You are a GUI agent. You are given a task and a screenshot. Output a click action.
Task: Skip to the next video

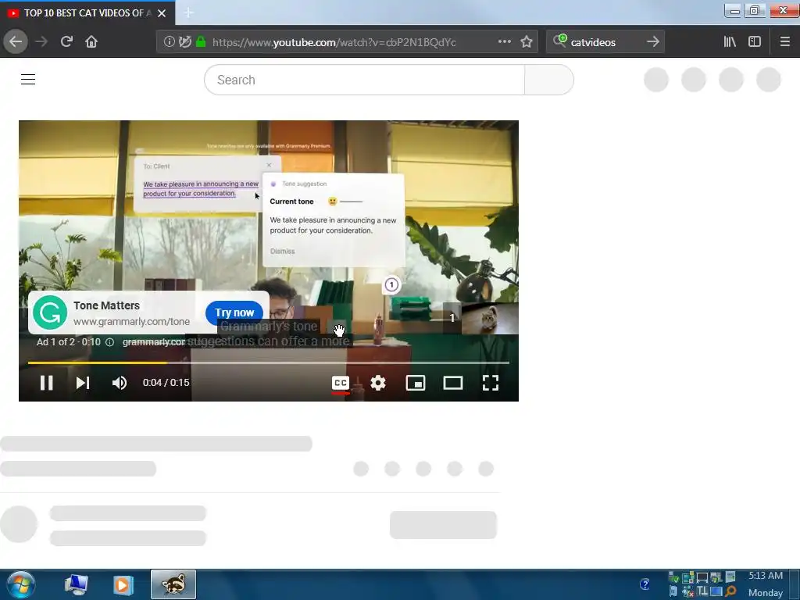pos(83,383)
